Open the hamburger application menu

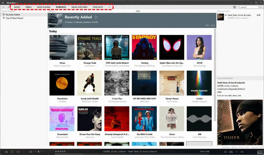coord(3,3)
